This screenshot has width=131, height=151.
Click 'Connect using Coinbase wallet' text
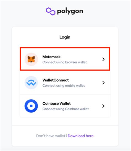[65, 109]
